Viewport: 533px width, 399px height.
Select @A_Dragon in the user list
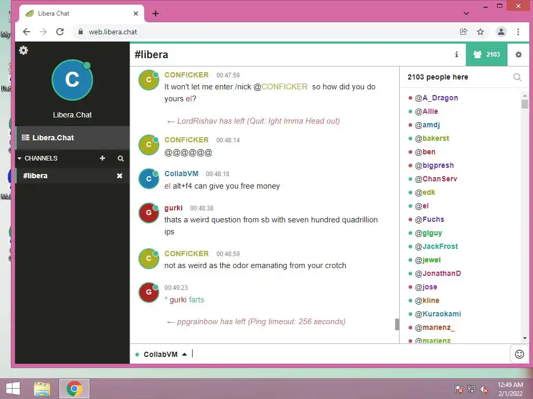(436, 98)
